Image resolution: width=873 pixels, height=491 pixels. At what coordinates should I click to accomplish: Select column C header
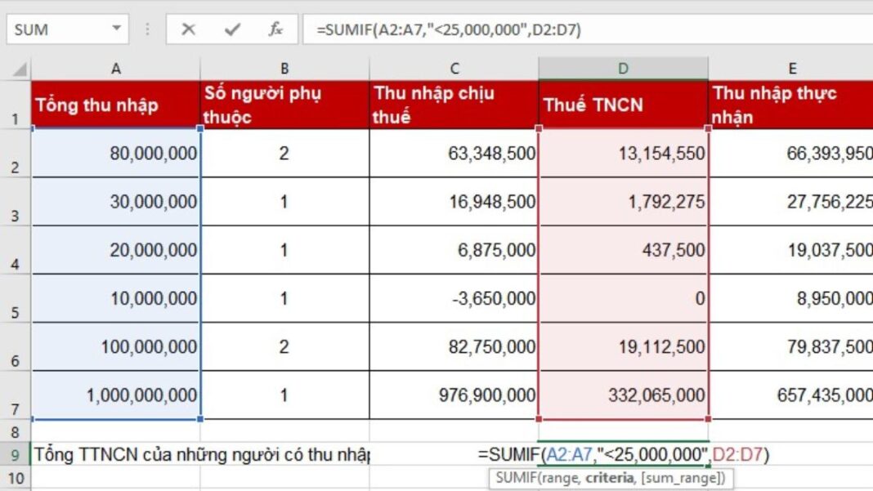click(x=454, y=69)
